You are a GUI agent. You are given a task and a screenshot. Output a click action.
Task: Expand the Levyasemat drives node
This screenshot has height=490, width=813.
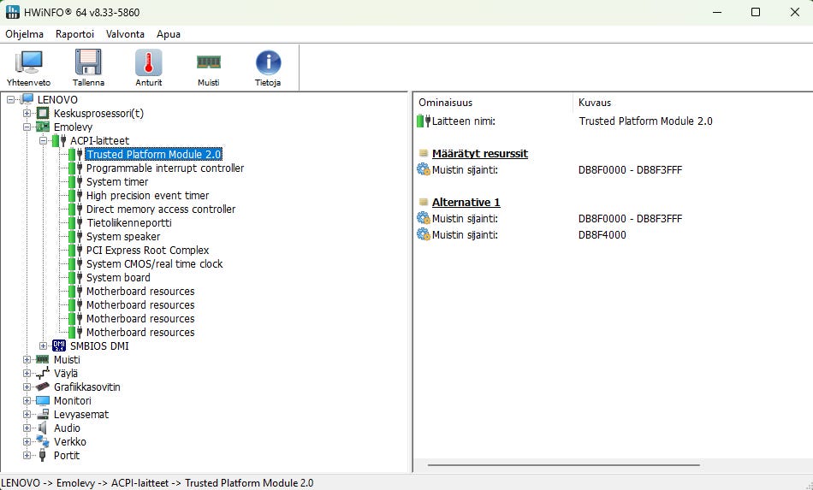pyautogui.click(x=27, y=415)
